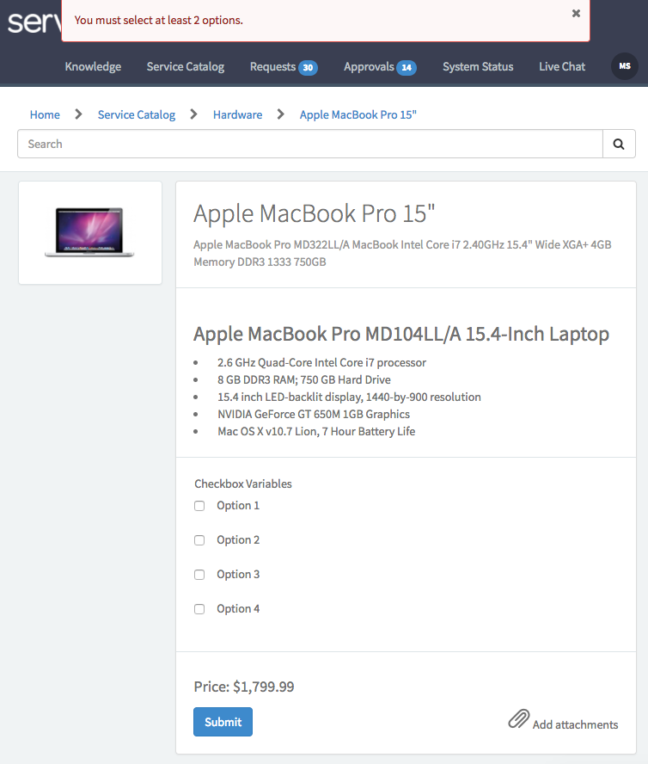Dismiss the error notification with X

click(576, 14)
